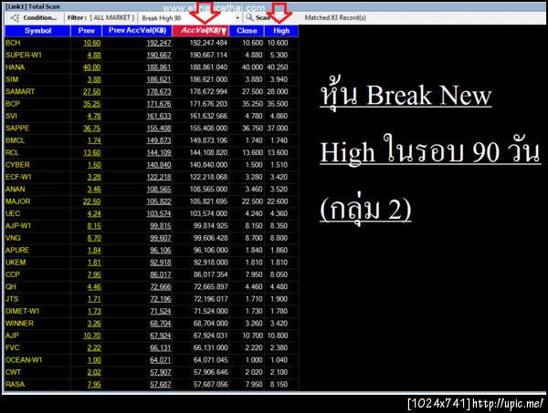Select the UKEM symbol
Image resolution: width=548 pixels, height=413 pixels.
tap(16, 263)
